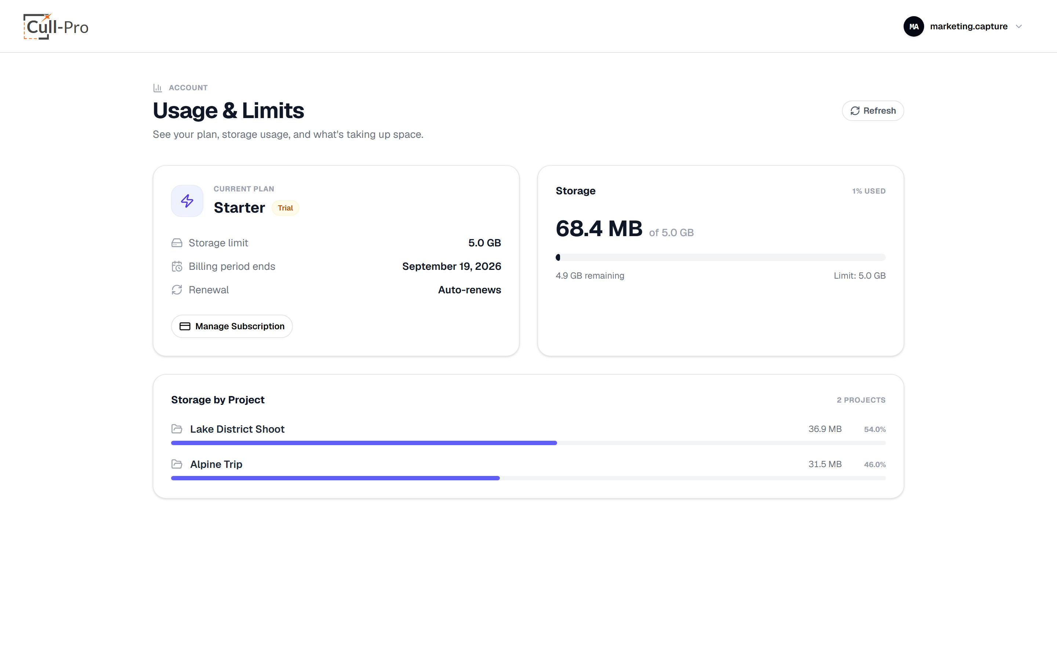The height and width of the screenshot is (660, 1057).
Task: Click the Storage limit drive icon
Action: click(x=177, y=243)
